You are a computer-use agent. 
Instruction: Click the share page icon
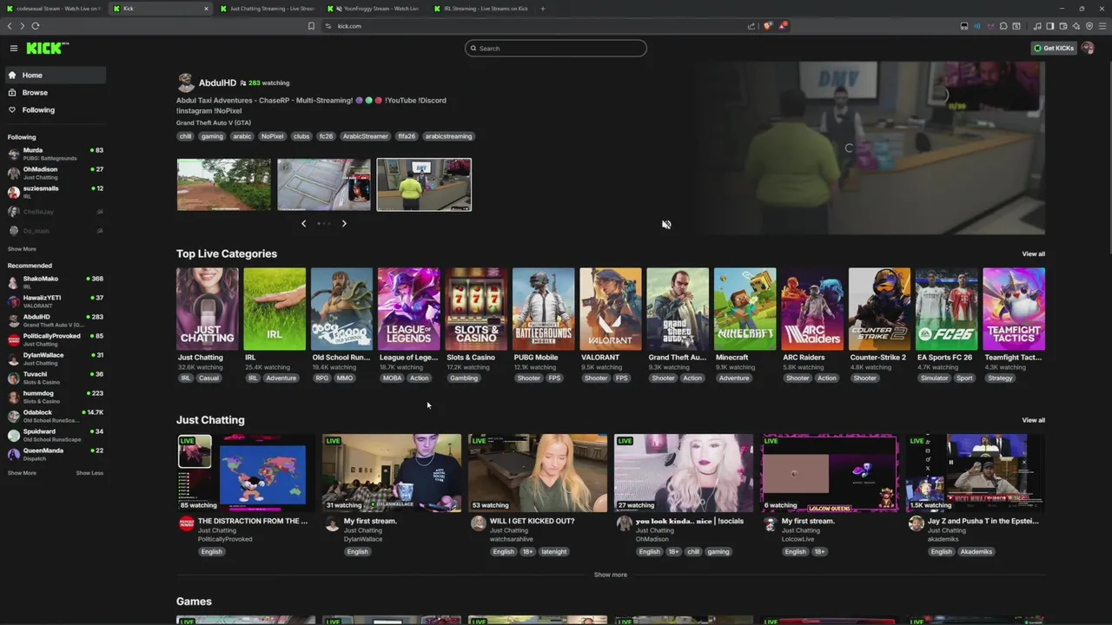click(x=751, y=26)
